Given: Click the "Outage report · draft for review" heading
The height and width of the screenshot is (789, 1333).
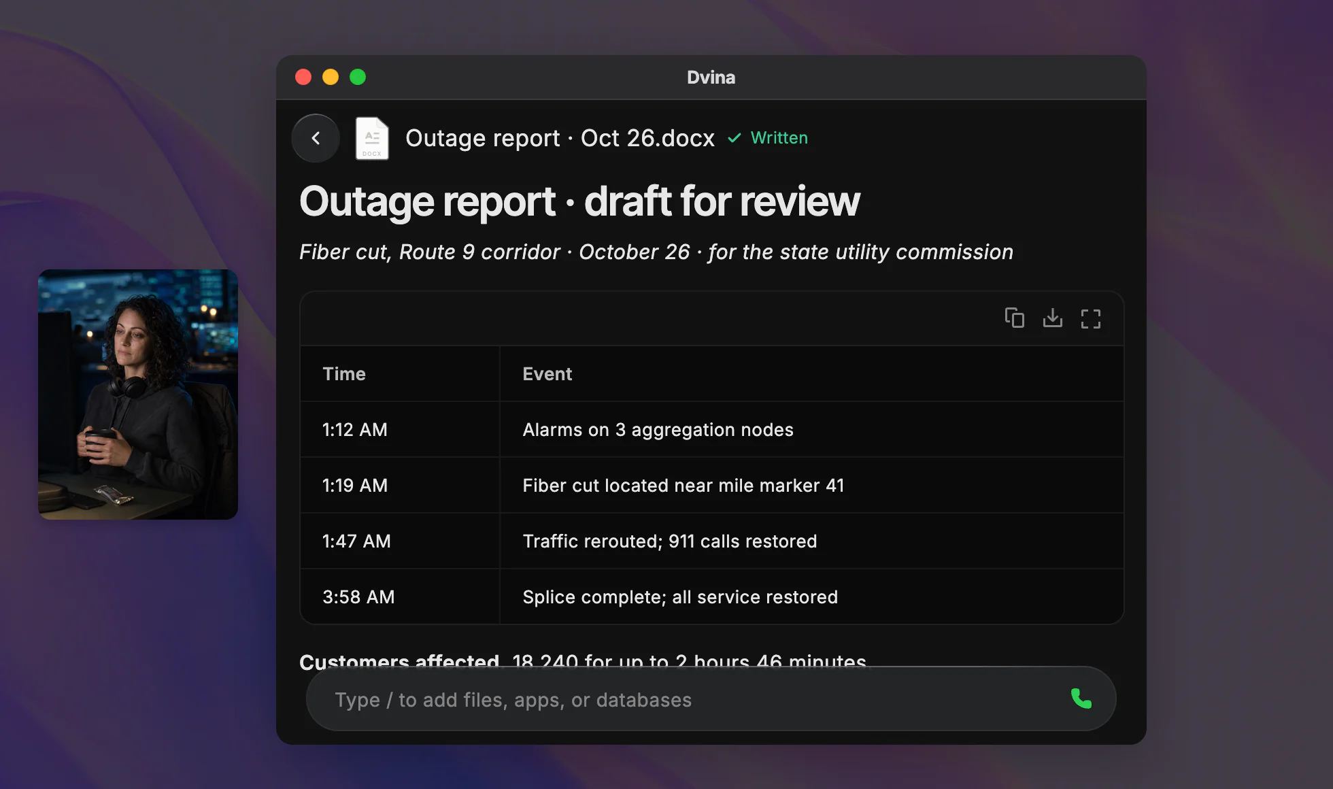Looking at the screenshot, I should [579, 202].
